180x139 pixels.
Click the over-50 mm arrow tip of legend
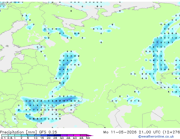point(90,135)
